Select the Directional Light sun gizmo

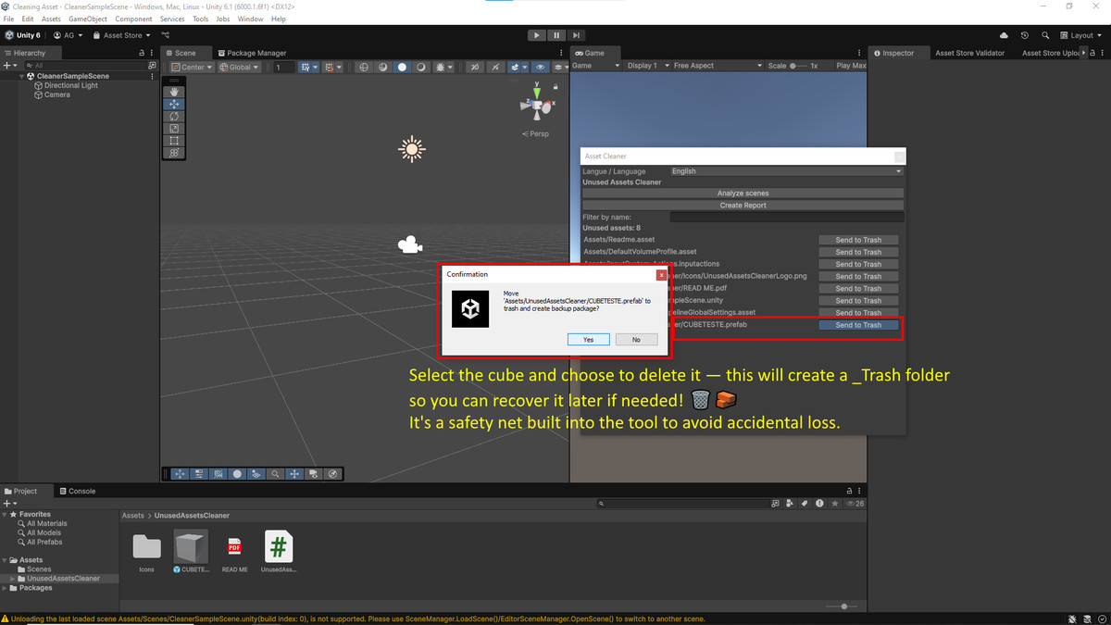pos(412,149)
